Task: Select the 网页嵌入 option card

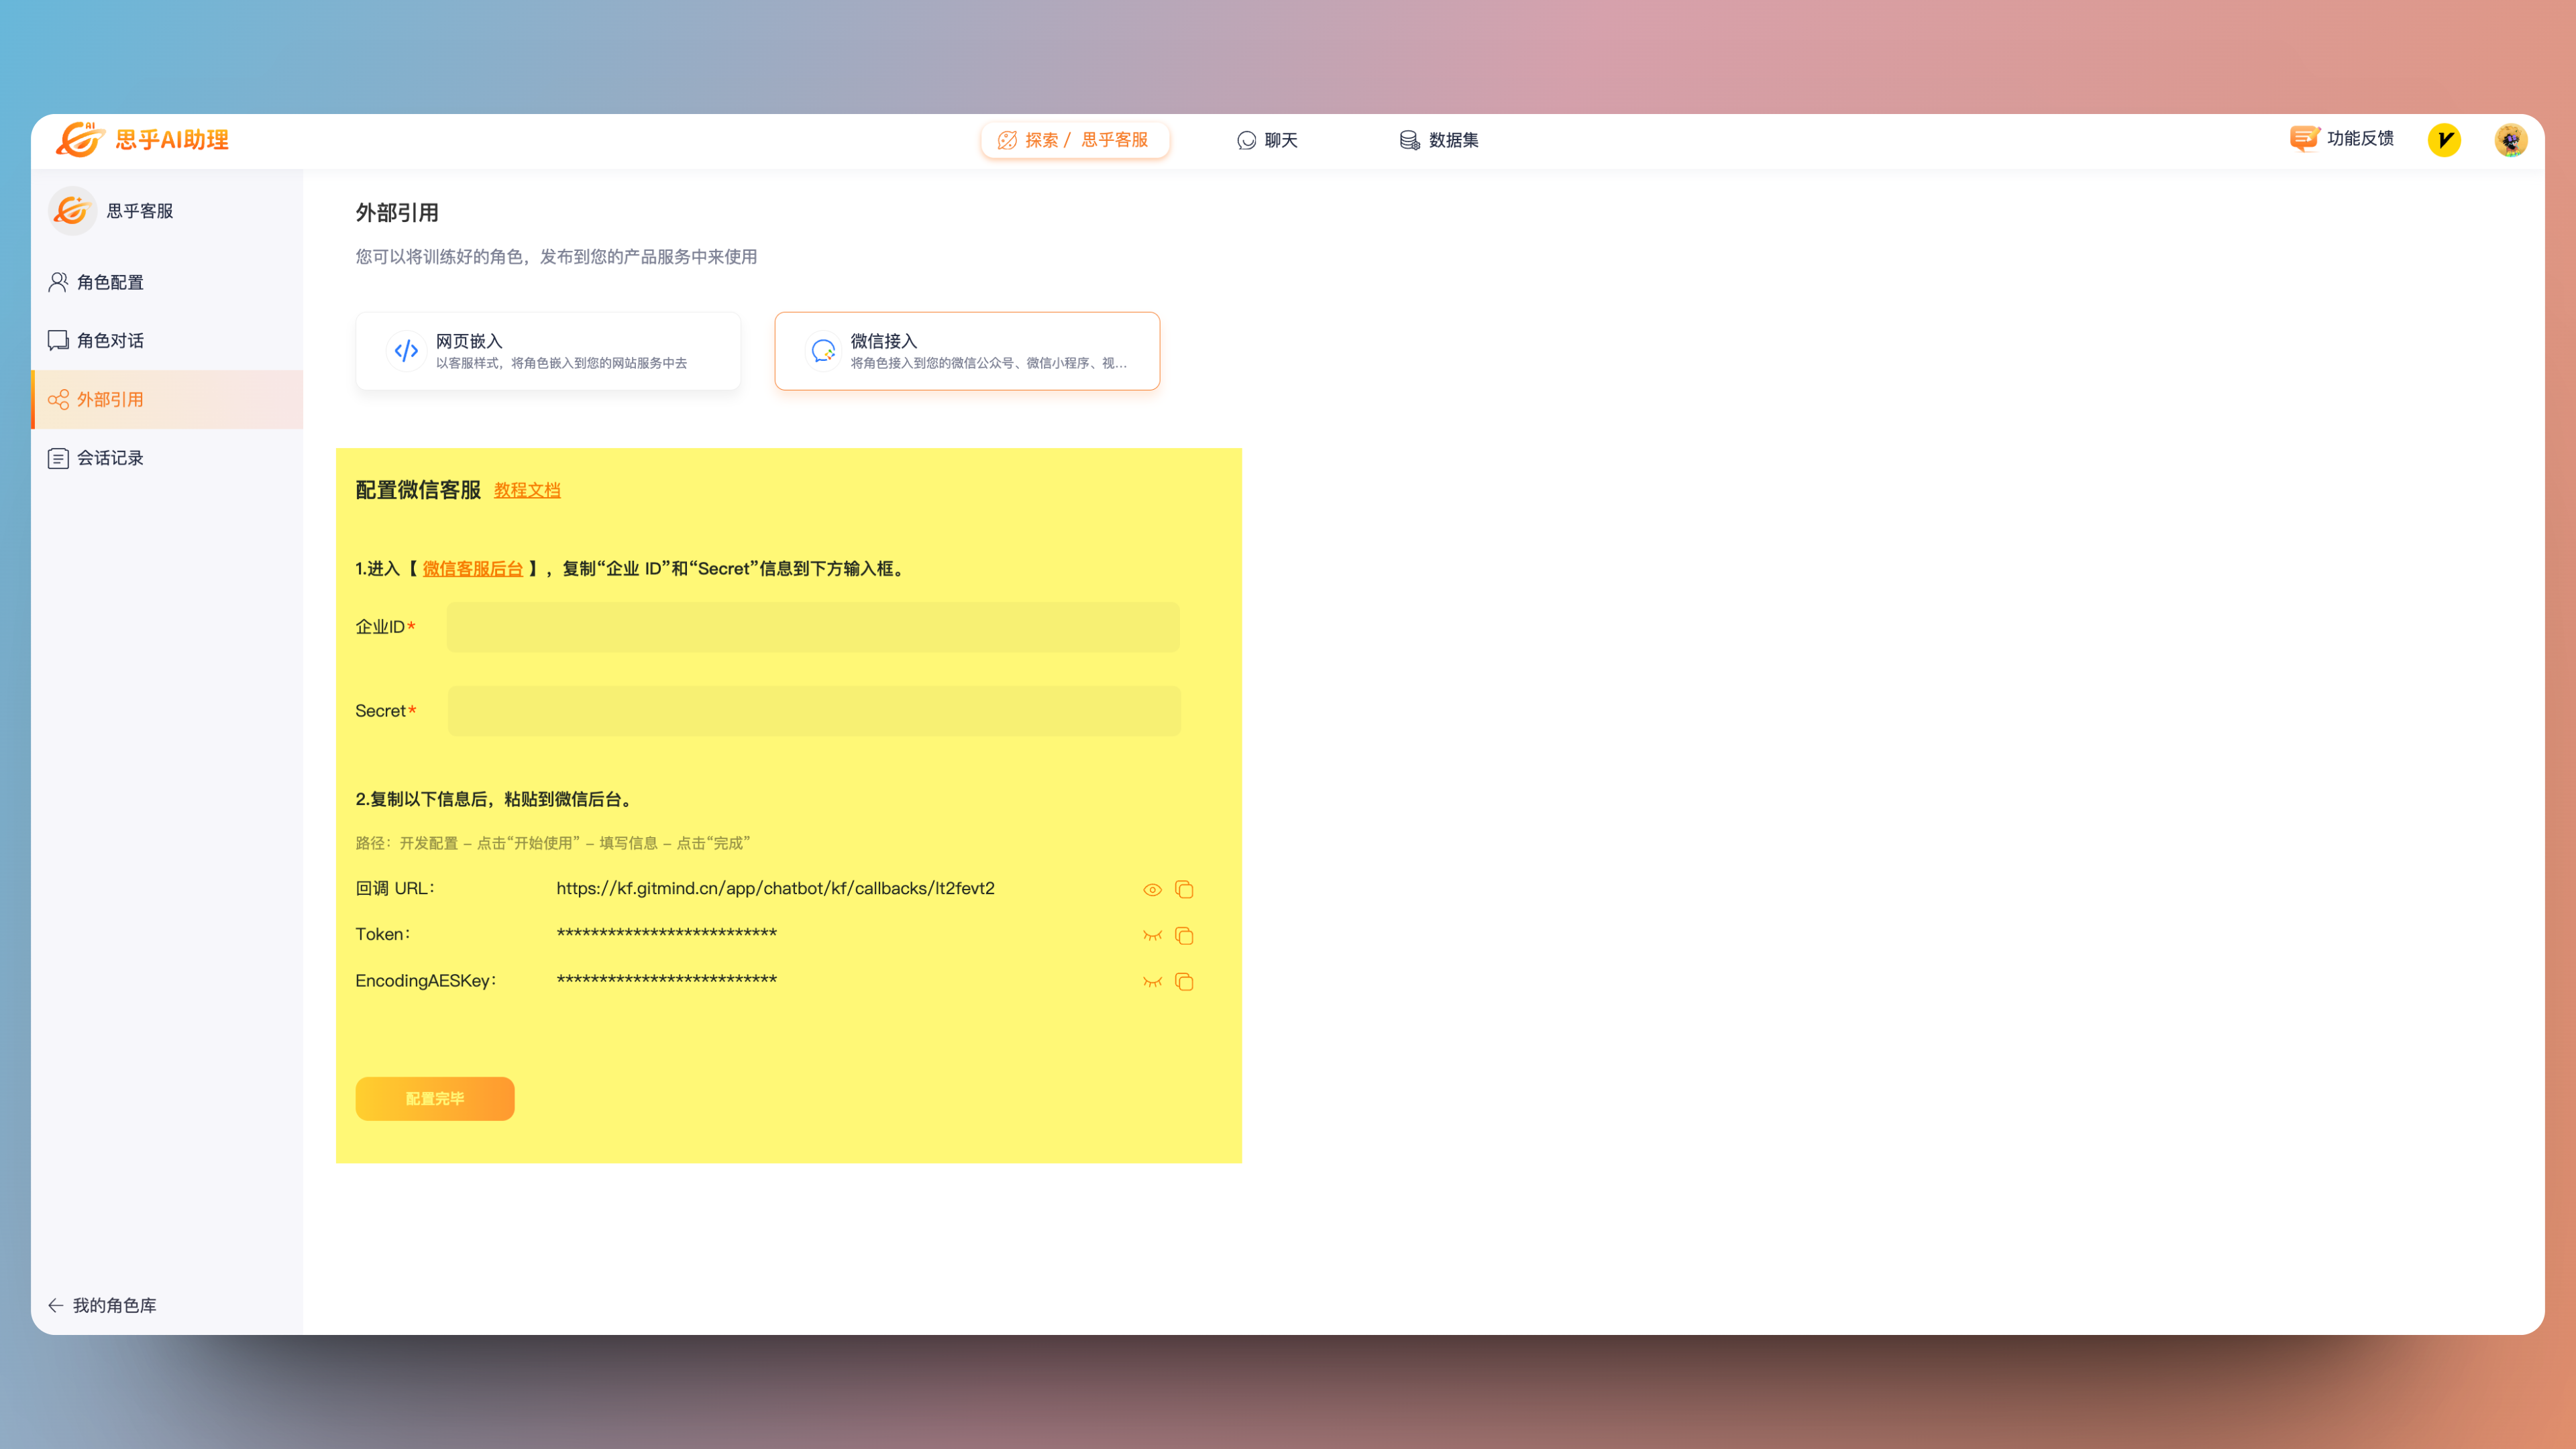Action: (548, 351)
